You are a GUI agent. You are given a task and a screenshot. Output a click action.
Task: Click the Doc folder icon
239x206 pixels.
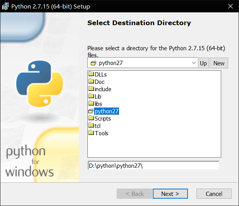(91, 81)
